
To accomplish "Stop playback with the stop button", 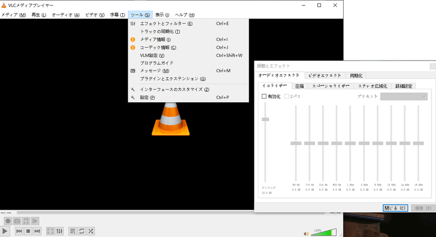I will [x=28, y=231].
